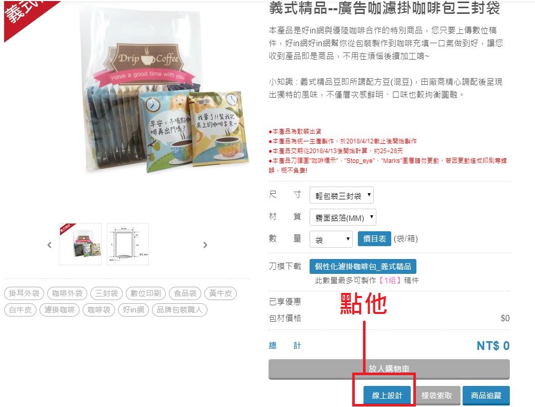Select the 品牌包裝職人 tag
This screenshot has height=407, width=535.
[x=180, y=310]
